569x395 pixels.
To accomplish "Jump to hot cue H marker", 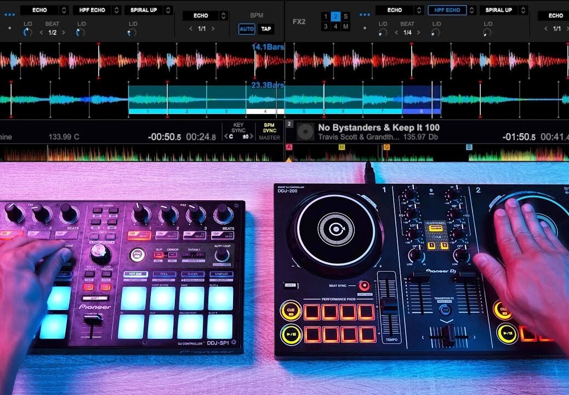I will click(x=342, y=147).
